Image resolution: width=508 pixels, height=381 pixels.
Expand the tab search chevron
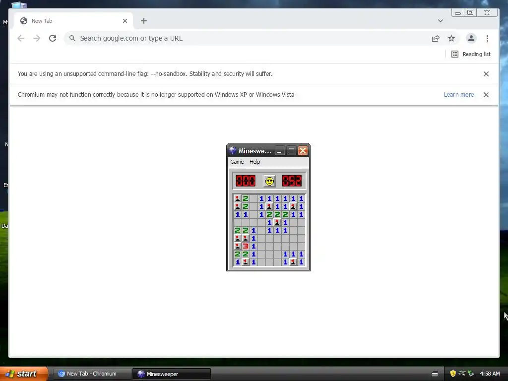441,21
